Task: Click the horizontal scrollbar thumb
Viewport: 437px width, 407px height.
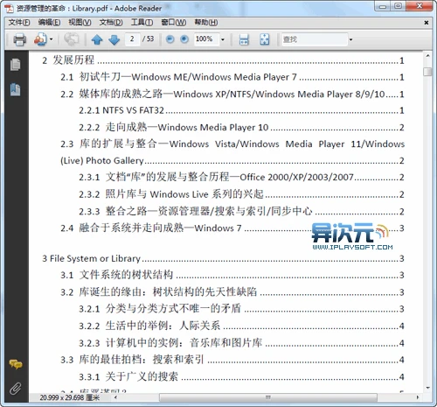Action: 267,397
